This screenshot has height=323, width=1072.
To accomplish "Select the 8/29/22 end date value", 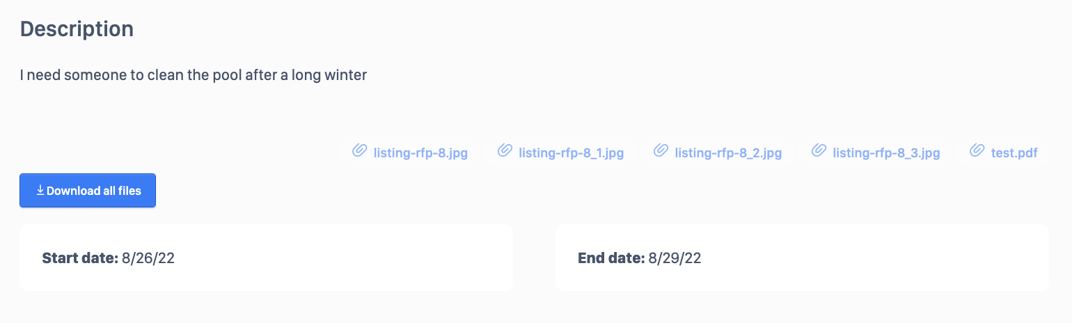I will click(x=675, y=258).
